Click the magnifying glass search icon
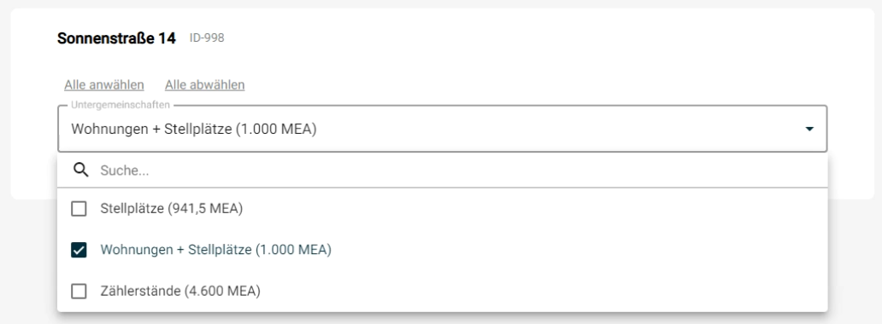The width and height of the screenshot is (882, 324). click(x=81, y=171)
